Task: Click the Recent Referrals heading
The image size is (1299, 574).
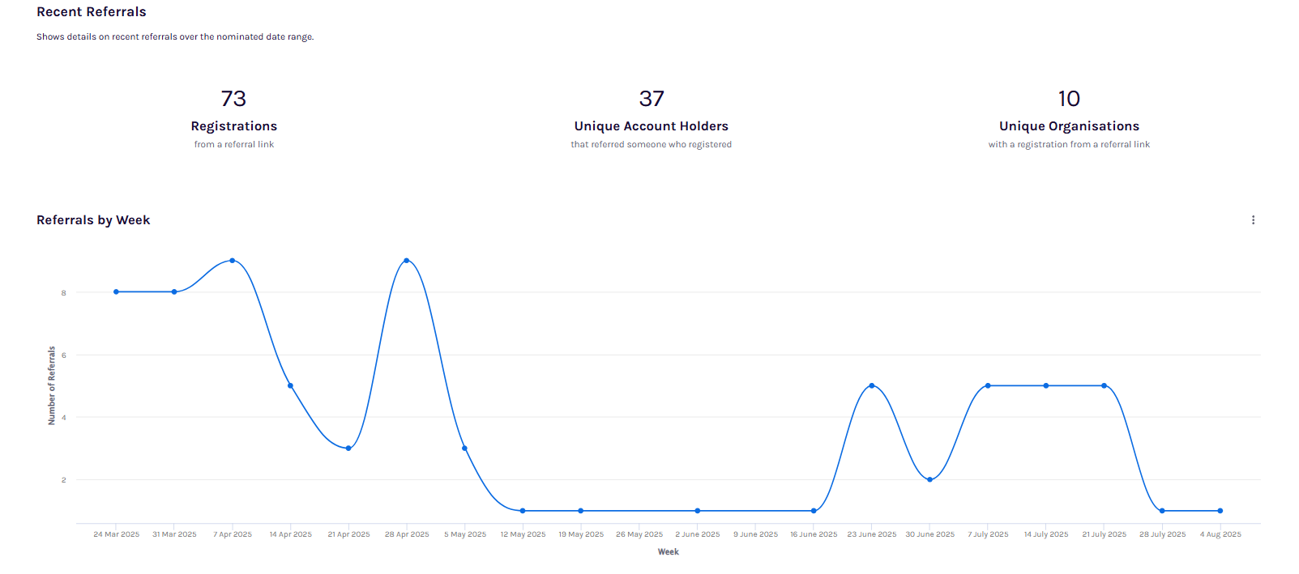Action: [92, 12]
